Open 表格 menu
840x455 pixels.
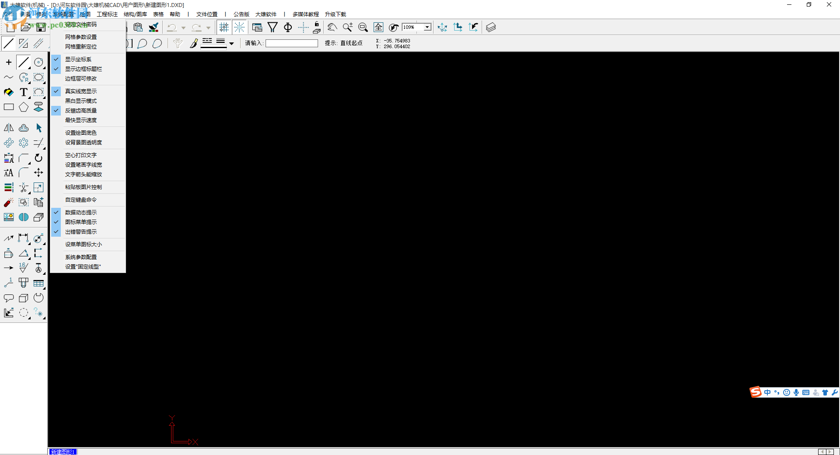(x=158, y=14)
